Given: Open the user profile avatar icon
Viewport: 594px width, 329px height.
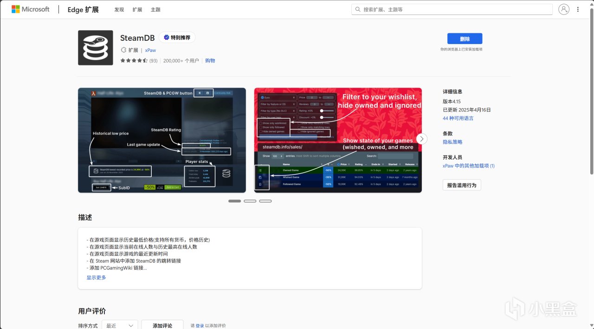Looking at the screenshot, I should click(563, 9).
